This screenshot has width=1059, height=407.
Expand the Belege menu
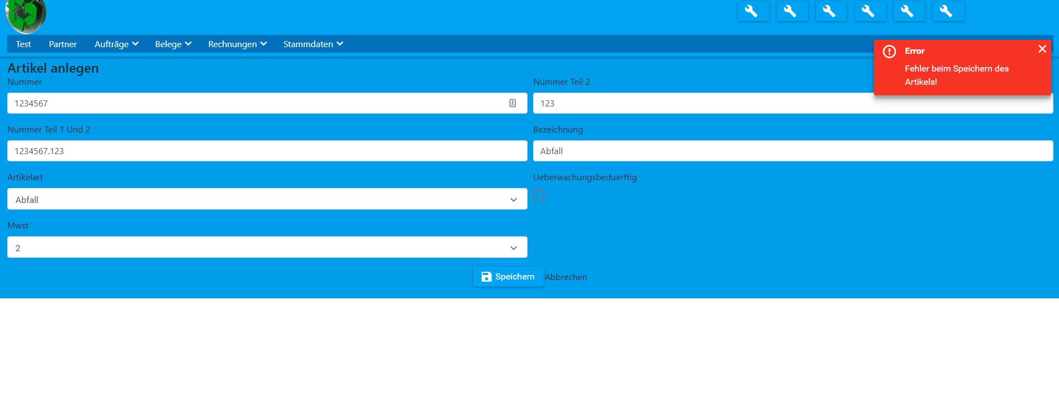[x=173, y=44]
